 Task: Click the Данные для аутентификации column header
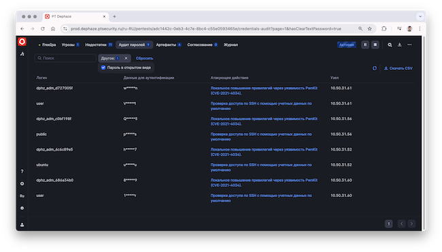point(148,77)
